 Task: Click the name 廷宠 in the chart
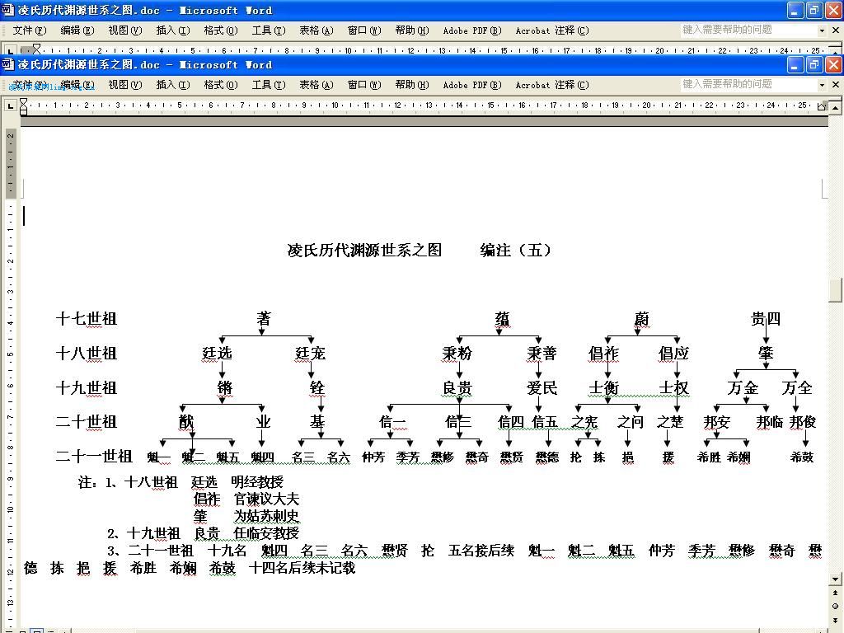310,354
